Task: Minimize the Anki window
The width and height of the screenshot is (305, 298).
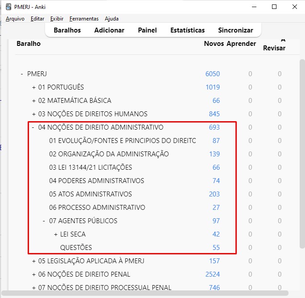Action: click(x=254, y=7)
